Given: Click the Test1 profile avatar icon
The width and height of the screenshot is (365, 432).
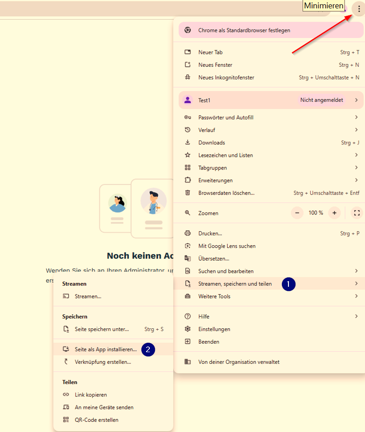Looking at the screenshot, I should [x=188, y=100].
